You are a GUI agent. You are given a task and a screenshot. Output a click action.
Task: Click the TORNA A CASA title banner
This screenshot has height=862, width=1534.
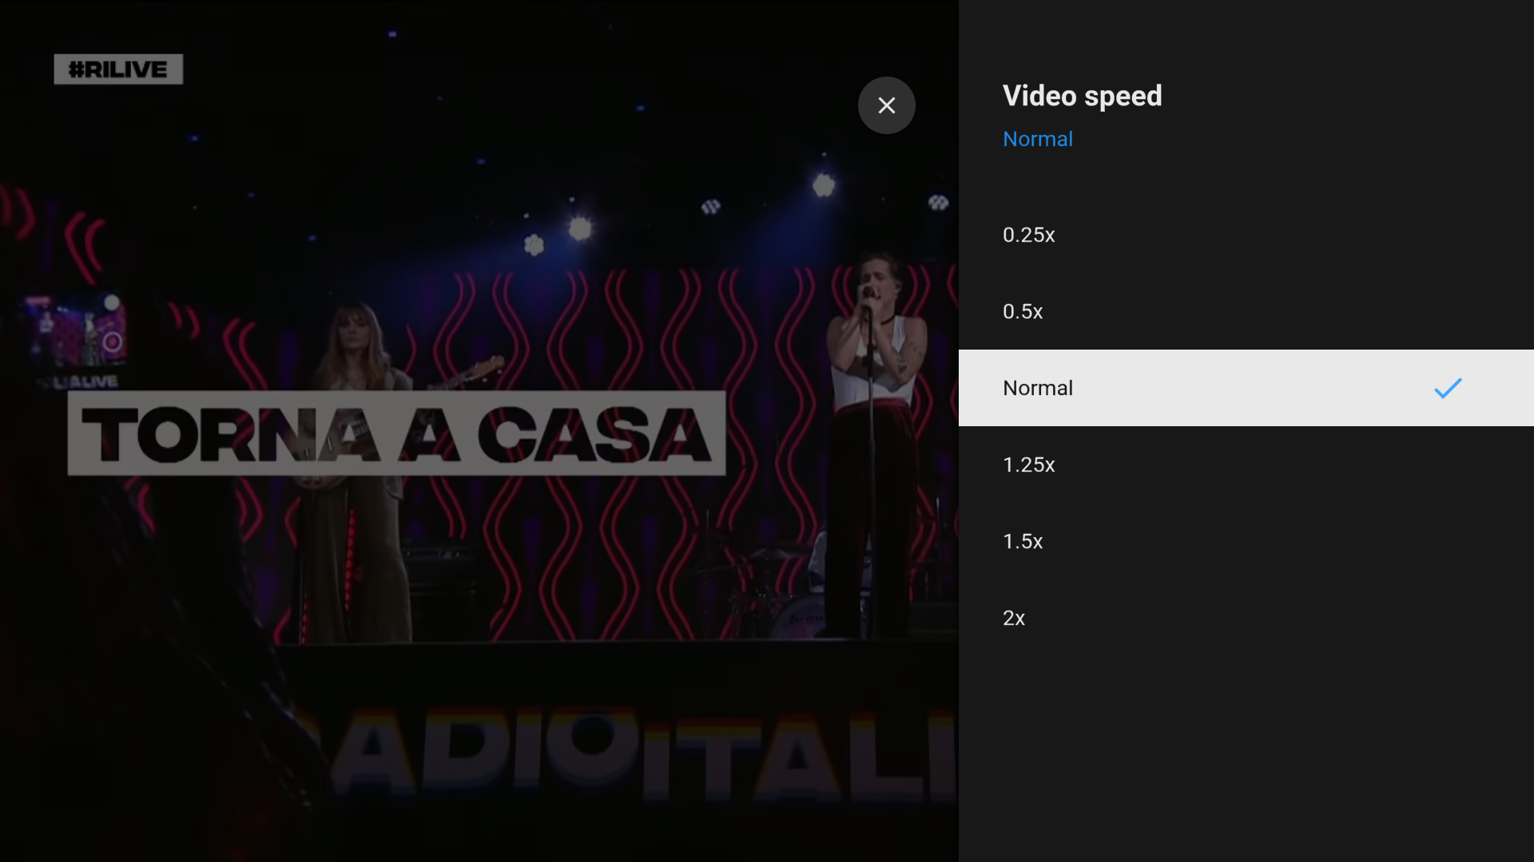tap(397, 433)
